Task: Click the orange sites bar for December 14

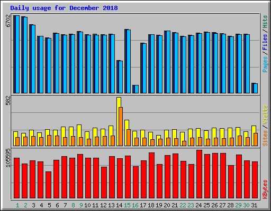Action: pos(121,127)
